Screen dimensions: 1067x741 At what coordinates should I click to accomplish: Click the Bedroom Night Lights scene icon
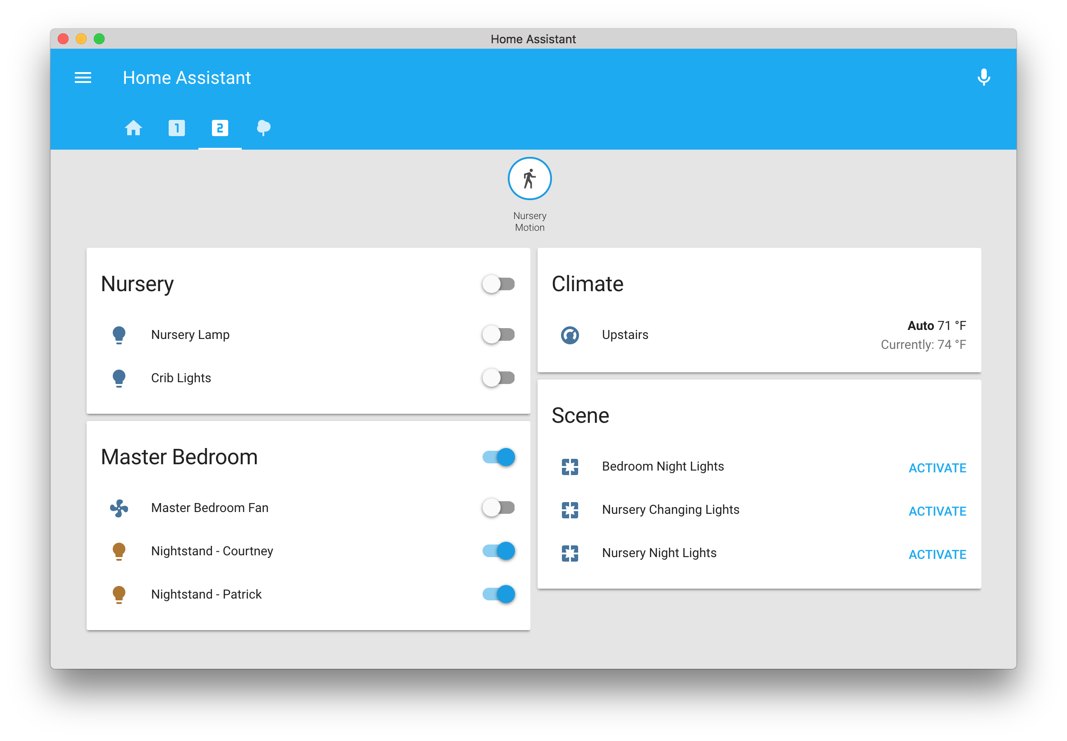point(570,467)
